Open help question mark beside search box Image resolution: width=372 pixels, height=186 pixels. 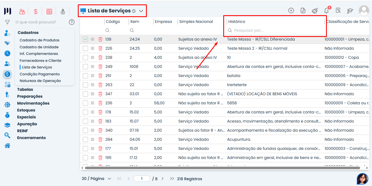[72, 22]
